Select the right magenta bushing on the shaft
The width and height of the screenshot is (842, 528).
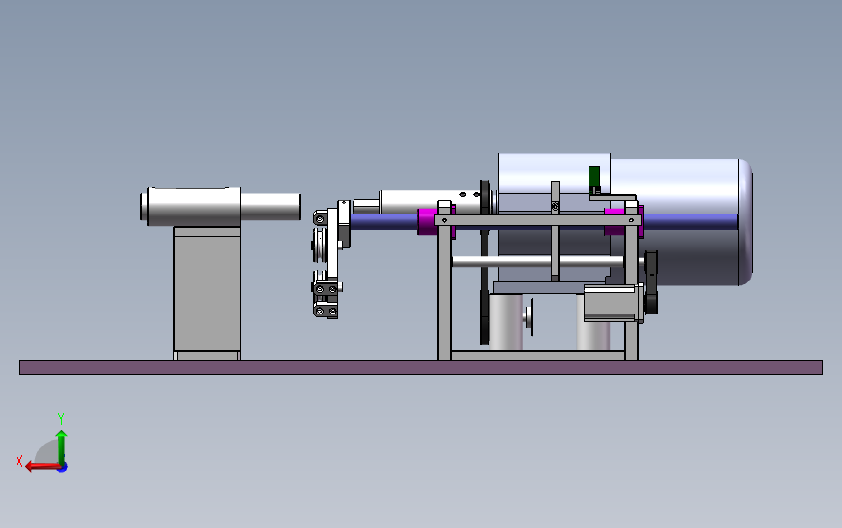pyautogui.click(x=615, y=221)
